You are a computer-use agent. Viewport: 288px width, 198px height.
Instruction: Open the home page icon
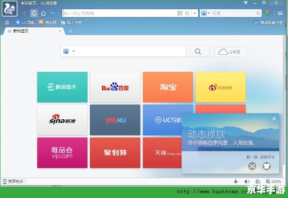coord(43,13)
